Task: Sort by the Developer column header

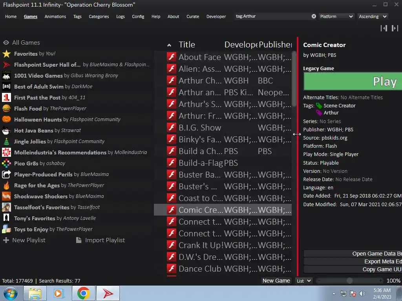Action: [x=241, y=45]
